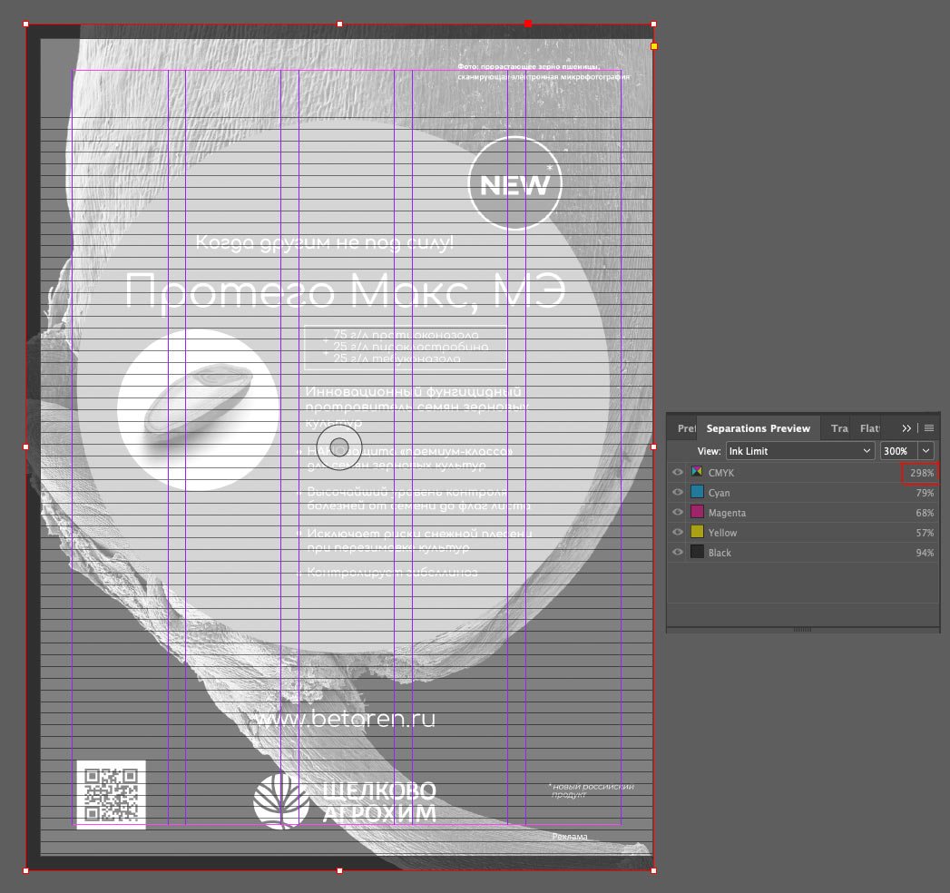Click the 298% CMYK total ink value
The height and width of the screenshot is (893, 950).
click(922, 473)
